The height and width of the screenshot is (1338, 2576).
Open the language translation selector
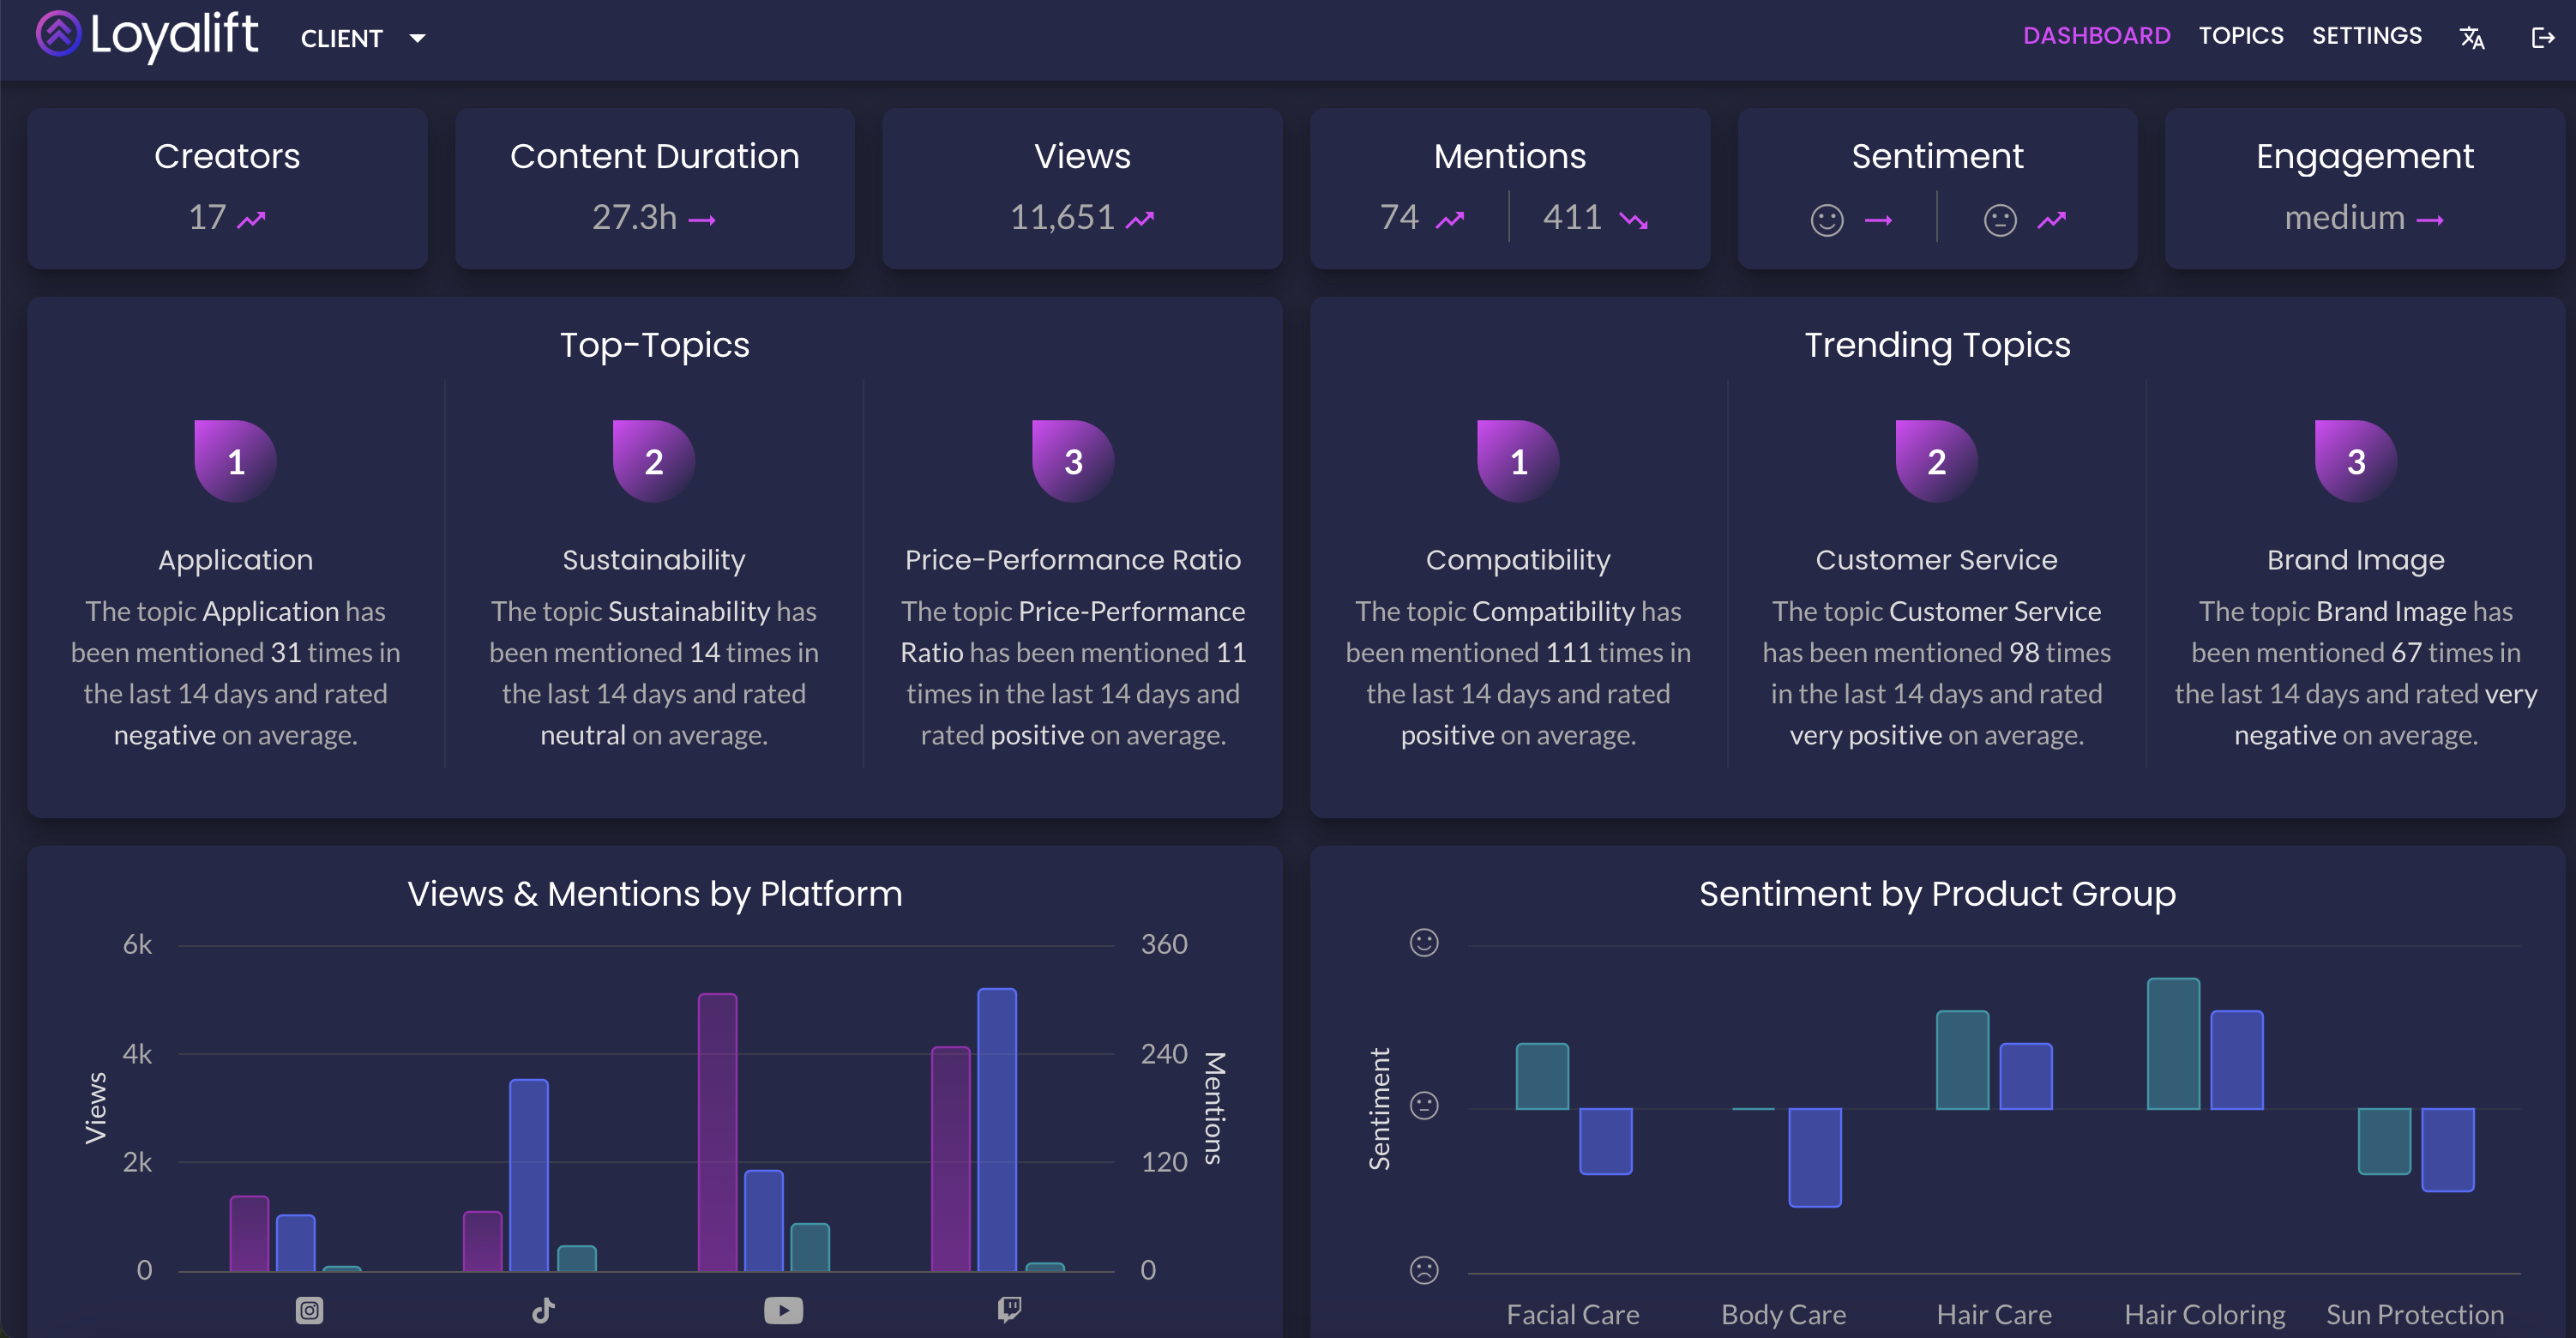coord(2472,37)
